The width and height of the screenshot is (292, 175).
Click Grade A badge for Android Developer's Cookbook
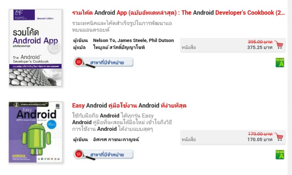tap(280, 62)
